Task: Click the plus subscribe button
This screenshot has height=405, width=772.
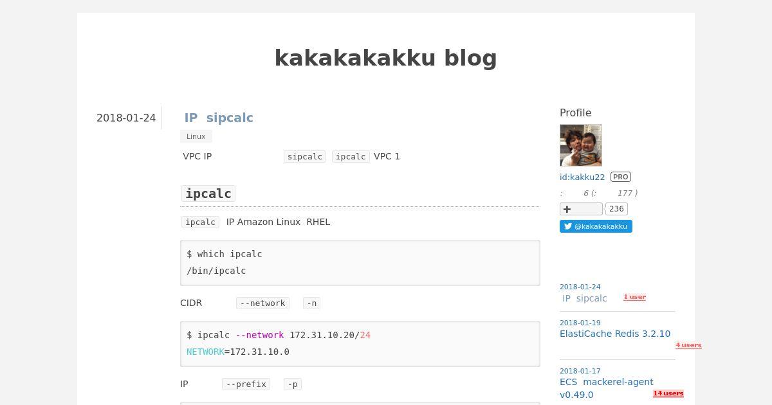Action: (x=581, y=209)
